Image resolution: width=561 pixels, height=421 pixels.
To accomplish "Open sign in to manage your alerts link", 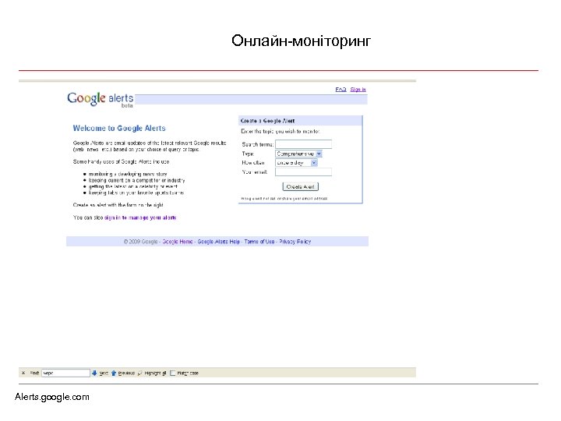I will (x=140, y=218).
